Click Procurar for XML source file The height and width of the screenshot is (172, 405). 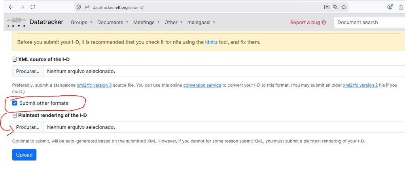coord(28,71)
